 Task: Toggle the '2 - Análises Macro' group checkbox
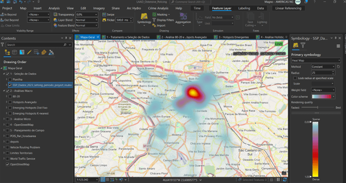click(x=7, y=91)
